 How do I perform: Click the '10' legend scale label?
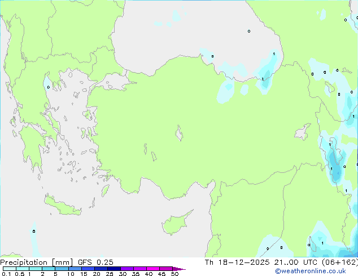point(71,274)
